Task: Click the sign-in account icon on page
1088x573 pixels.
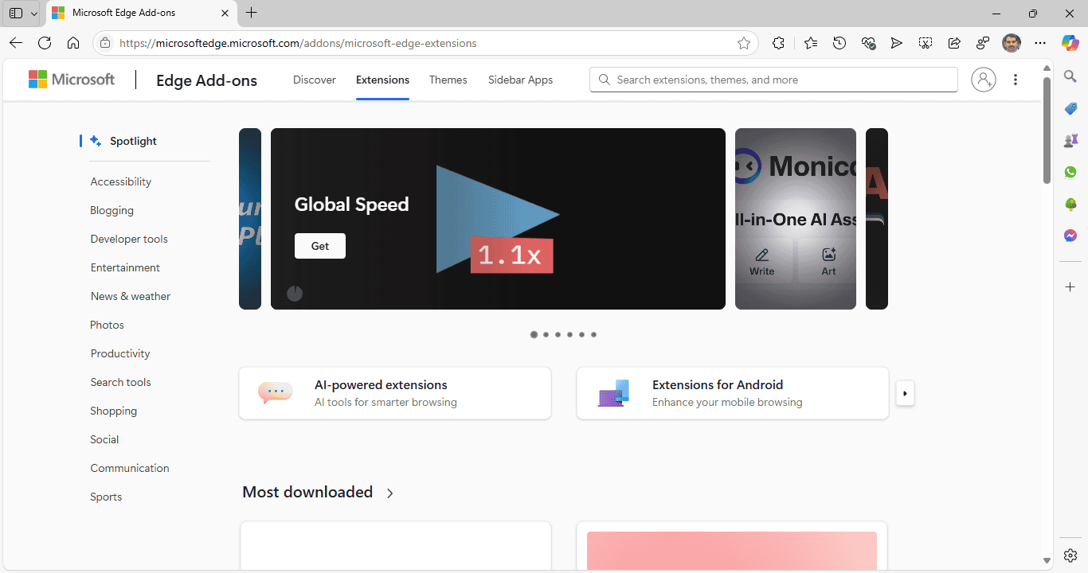Action: [984, 80]
